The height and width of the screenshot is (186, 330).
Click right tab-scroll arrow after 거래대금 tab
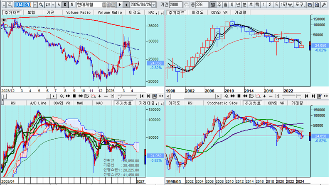(x=162, y=104)
